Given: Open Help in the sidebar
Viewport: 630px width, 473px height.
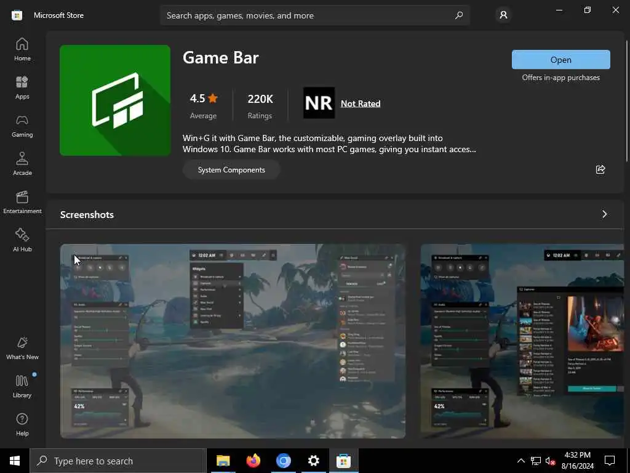Looking at the screenshot, I should click(x=22, y=425).
